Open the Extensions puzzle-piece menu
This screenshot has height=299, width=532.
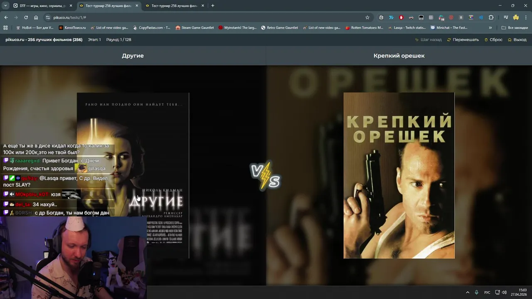(x=491, y=17)
